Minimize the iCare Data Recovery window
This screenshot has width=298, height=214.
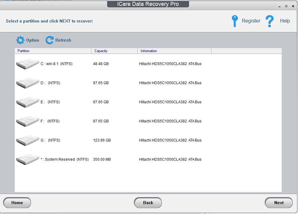[x=280, y=6]
